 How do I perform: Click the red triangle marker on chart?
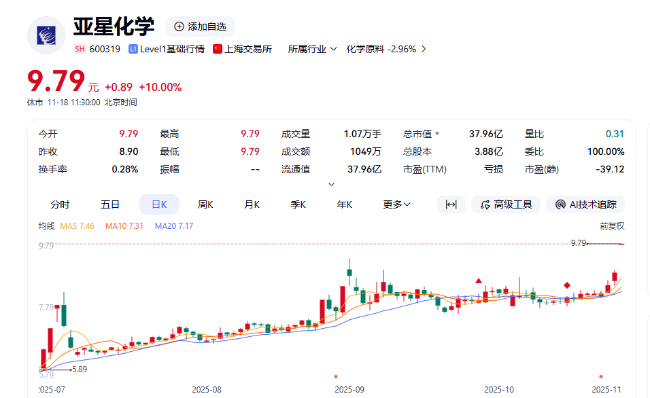(479, 281)
